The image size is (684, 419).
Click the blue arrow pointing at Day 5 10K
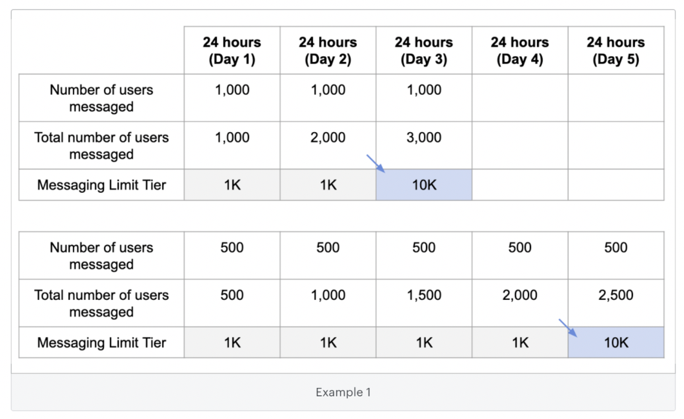click(x=567, y=327)
